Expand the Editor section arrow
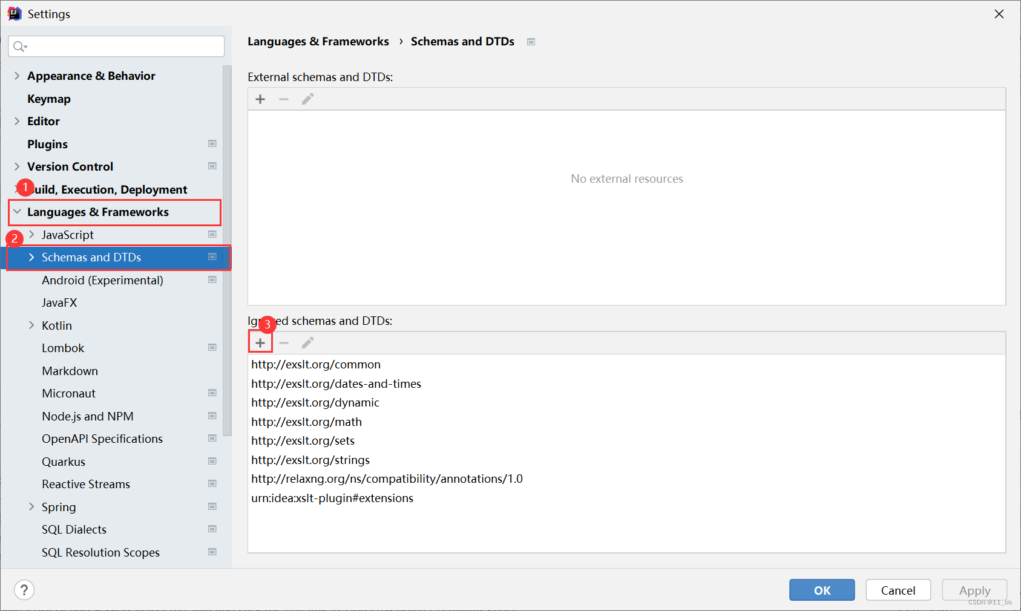The image size is (1021, 611). click(17, 121)
